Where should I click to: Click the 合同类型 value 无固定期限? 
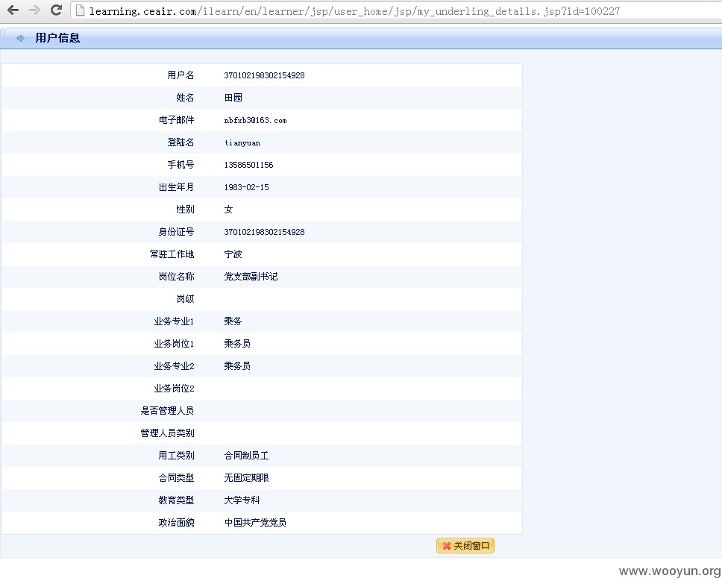coord(246,477)
